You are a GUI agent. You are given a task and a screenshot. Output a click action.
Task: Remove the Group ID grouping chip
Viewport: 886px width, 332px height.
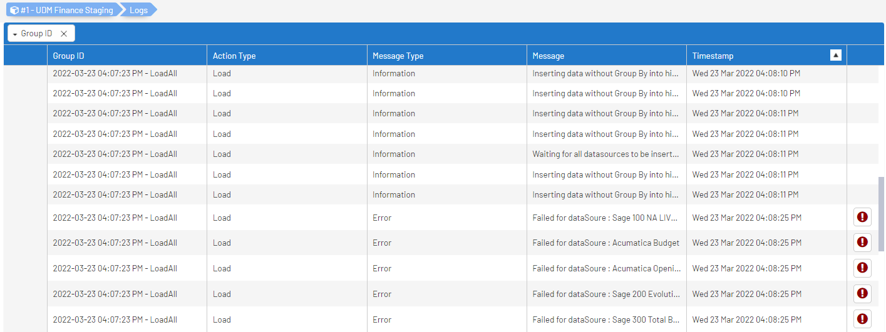pyautogui.click(x=64, y=34)
